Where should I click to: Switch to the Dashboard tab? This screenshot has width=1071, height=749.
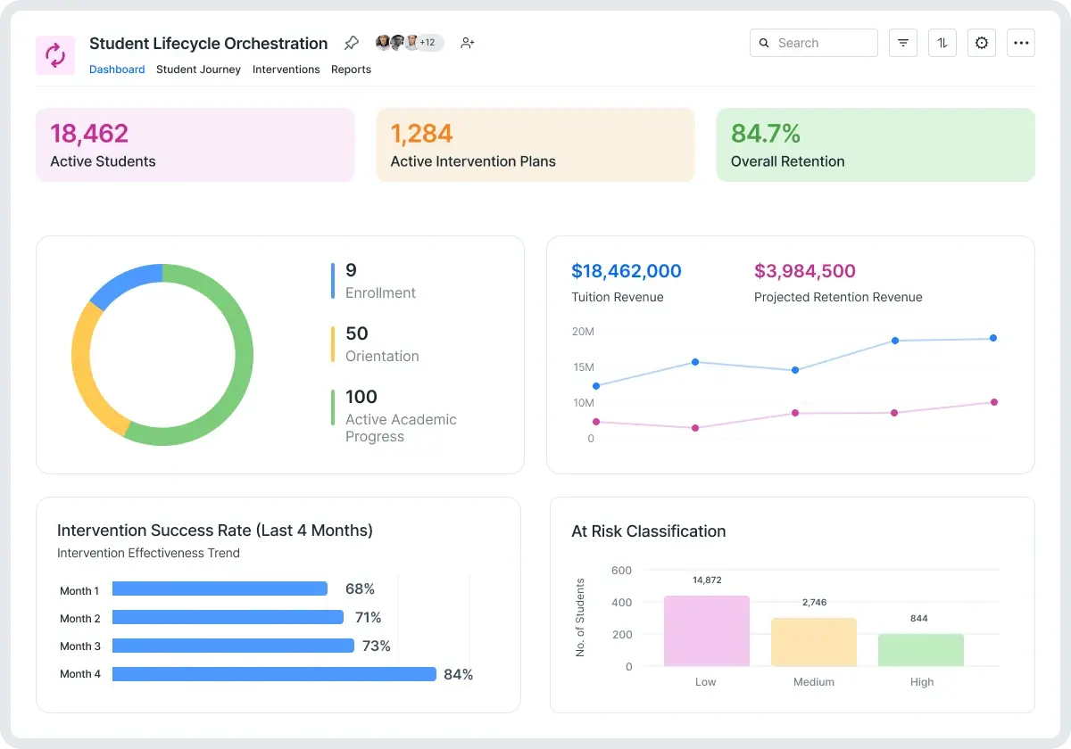pyautogui.click(x=117, y=70)
